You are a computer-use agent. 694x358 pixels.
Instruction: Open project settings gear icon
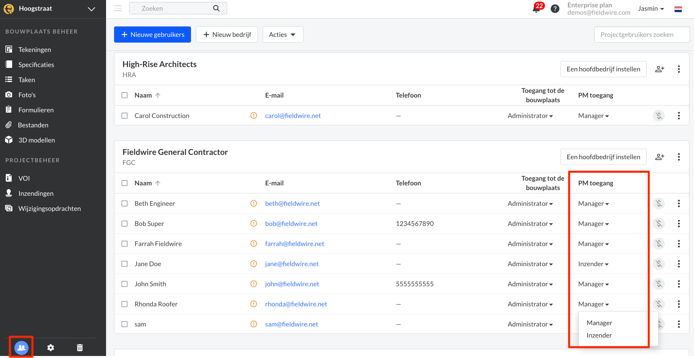[51, 348]
